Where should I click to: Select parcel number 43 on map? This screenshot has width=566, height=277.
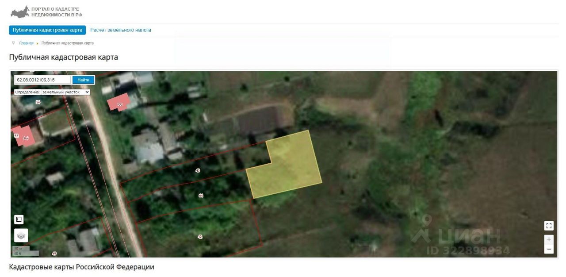coord(198,170)
